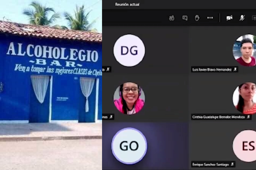Click muted mic icon beside Enrique Sanchez's name
256x170 pixels.
[232, 165]
